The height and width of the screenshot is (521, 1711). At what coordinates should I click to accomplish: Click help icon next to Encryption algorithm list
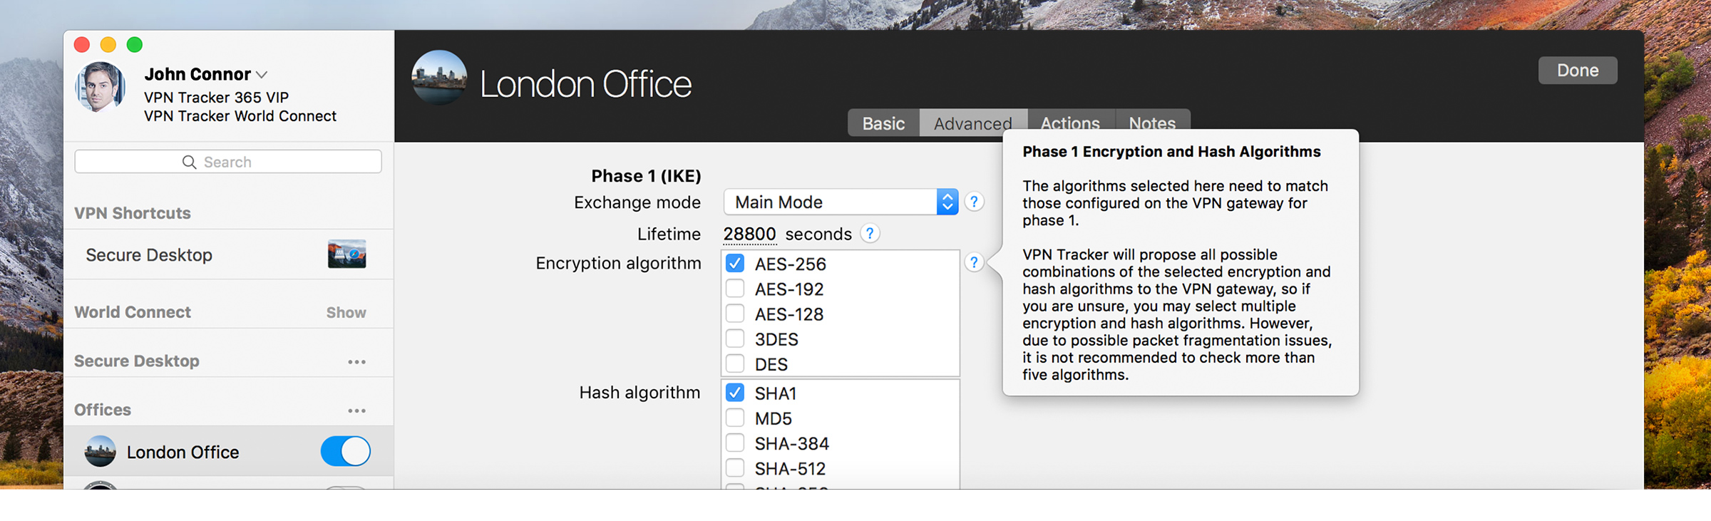(x=974, y=263)
